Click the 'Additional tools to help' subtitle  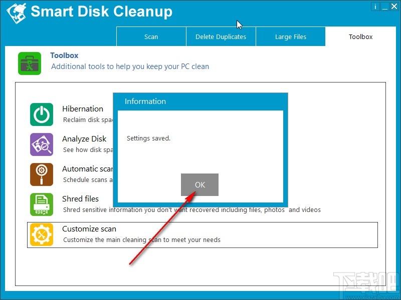coord(130,66)
